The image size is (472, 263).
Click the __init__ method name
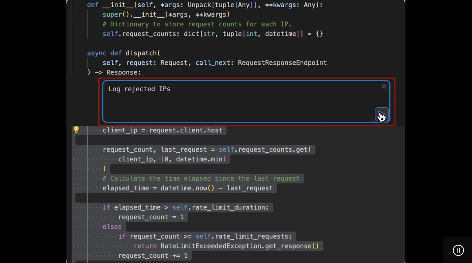coord(118,5)
